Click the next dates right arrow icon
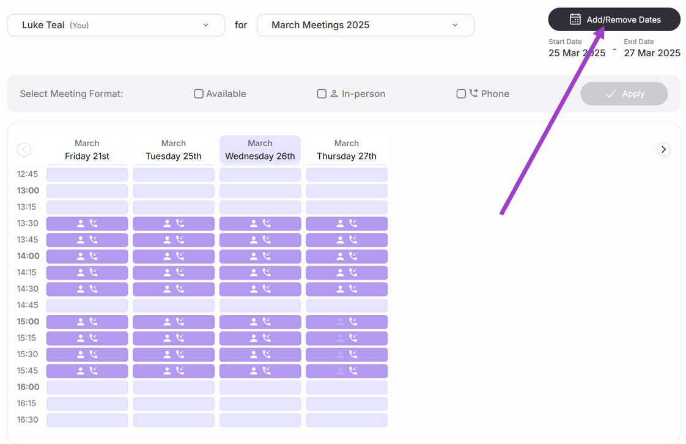Viewport: 686px width, 444px height. pyautogui.click(x=663, y=149)
